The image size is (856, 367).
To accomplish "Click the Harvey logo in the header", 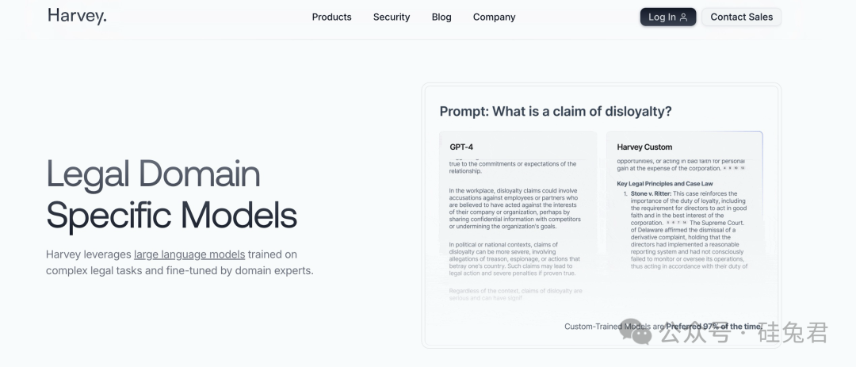I will 77,15.
